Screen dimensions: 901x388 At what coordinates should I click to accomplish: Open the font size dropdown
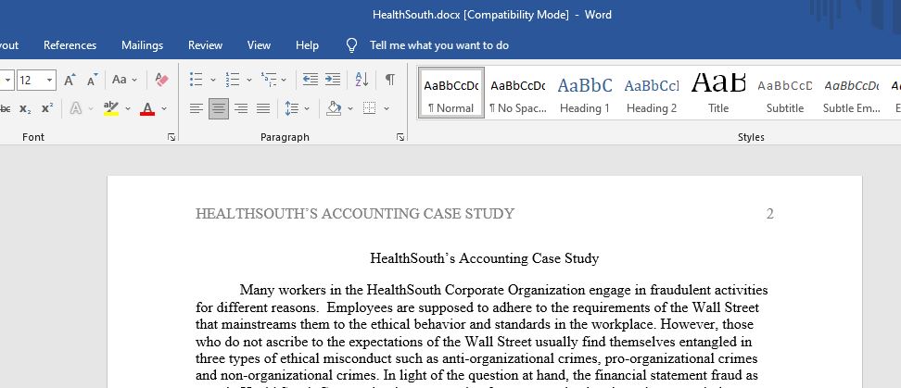[x=49, y=80]
